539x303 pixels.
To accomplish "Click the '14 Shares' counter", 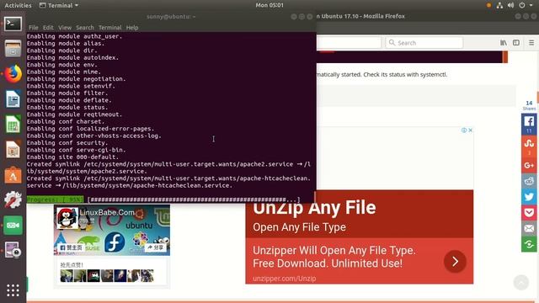I will 529,105.
